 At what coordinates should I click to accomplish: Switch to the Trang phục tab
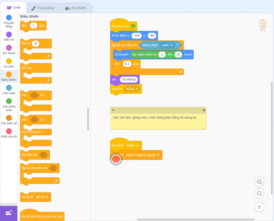pyautogui.click(x=43, y=8)
